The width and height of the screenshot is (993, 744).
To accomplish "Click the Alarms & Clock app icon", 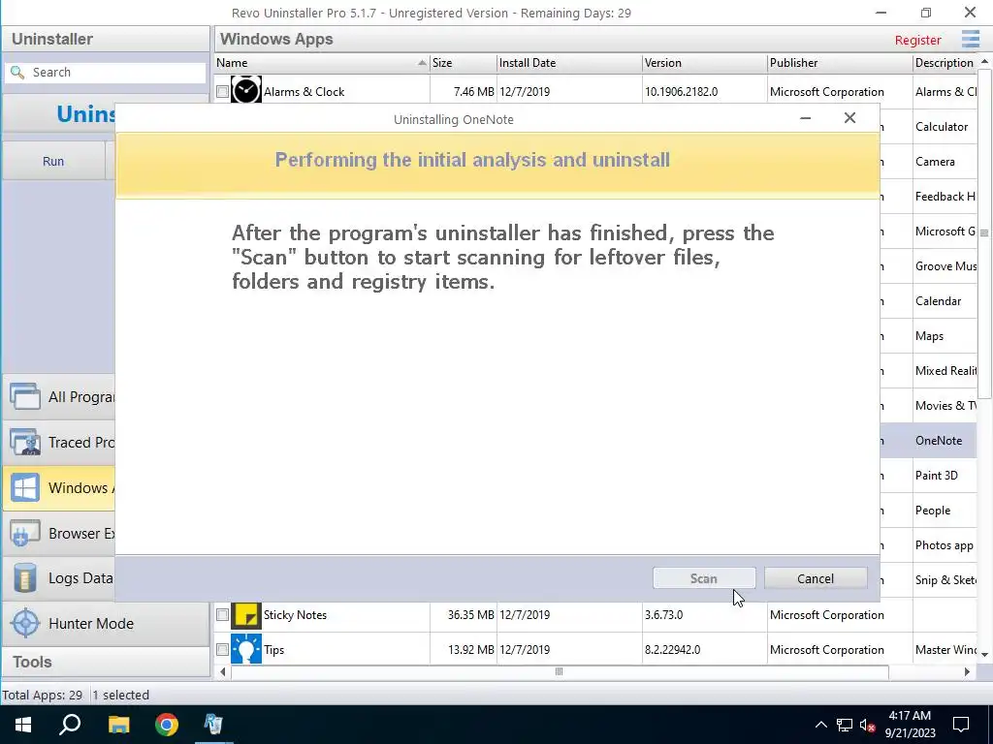I will [x=245, y=90].
